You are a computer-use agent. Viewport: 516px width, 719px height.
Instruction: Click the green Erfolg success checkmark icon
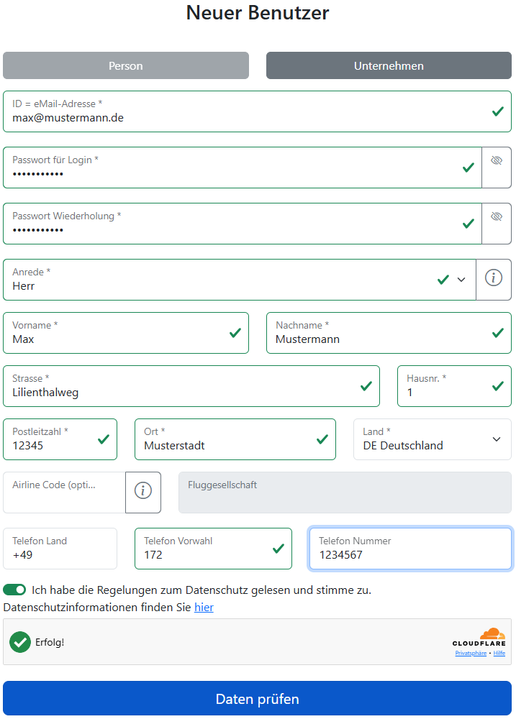[20, 642]
